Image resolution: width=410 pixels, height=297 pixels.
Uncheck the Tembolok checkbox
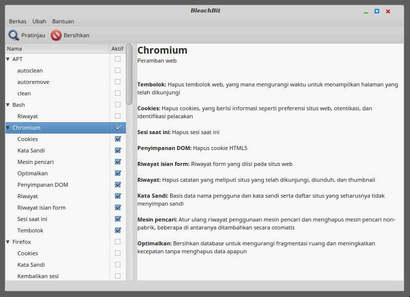tap(118, 230)
